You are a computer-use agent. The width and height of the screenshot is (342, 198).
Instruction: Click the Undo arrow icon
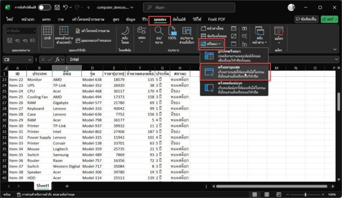(x=65, y=7)
